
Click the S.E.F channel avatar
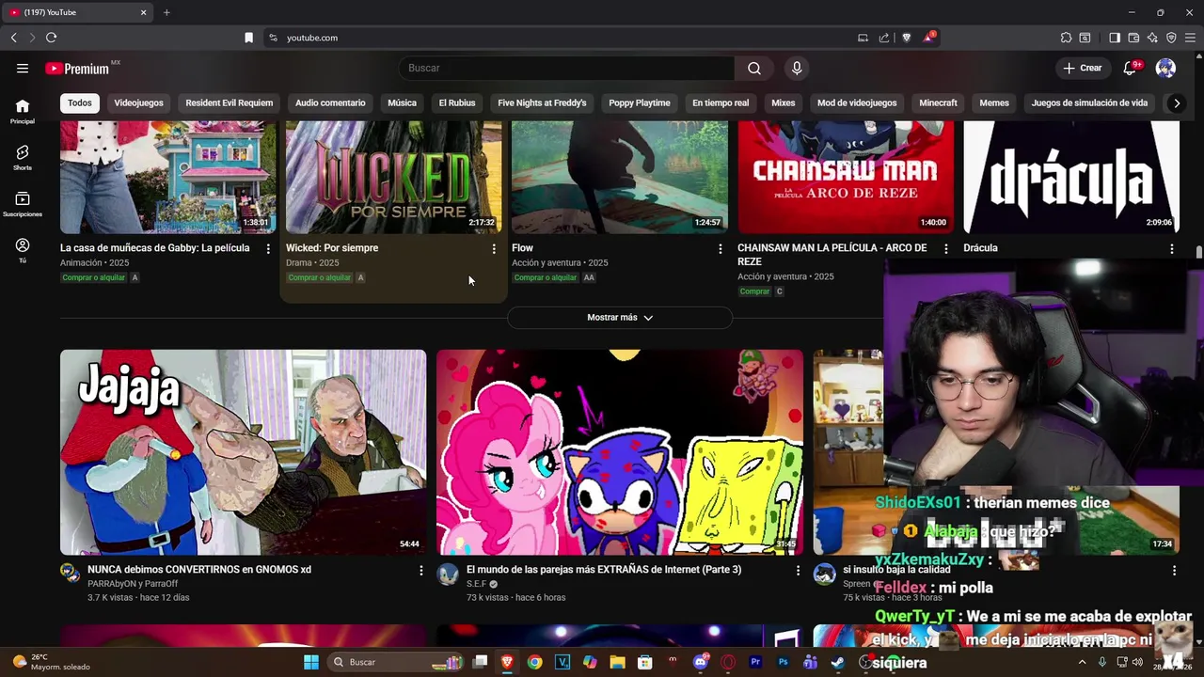pyautogui.click(x=448, y=574)
